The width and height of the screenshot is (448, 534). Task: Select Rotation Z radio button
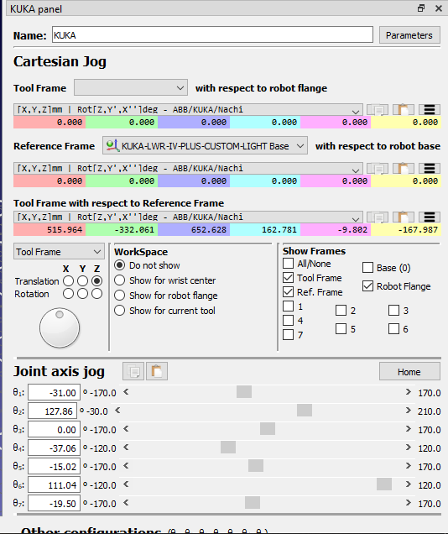click(x=97, y=294)
